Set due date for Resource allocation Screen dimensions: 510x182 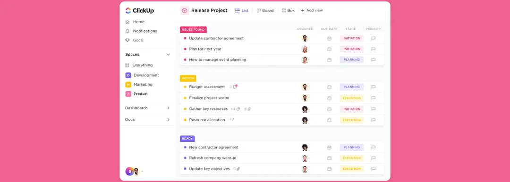[329, 120]
